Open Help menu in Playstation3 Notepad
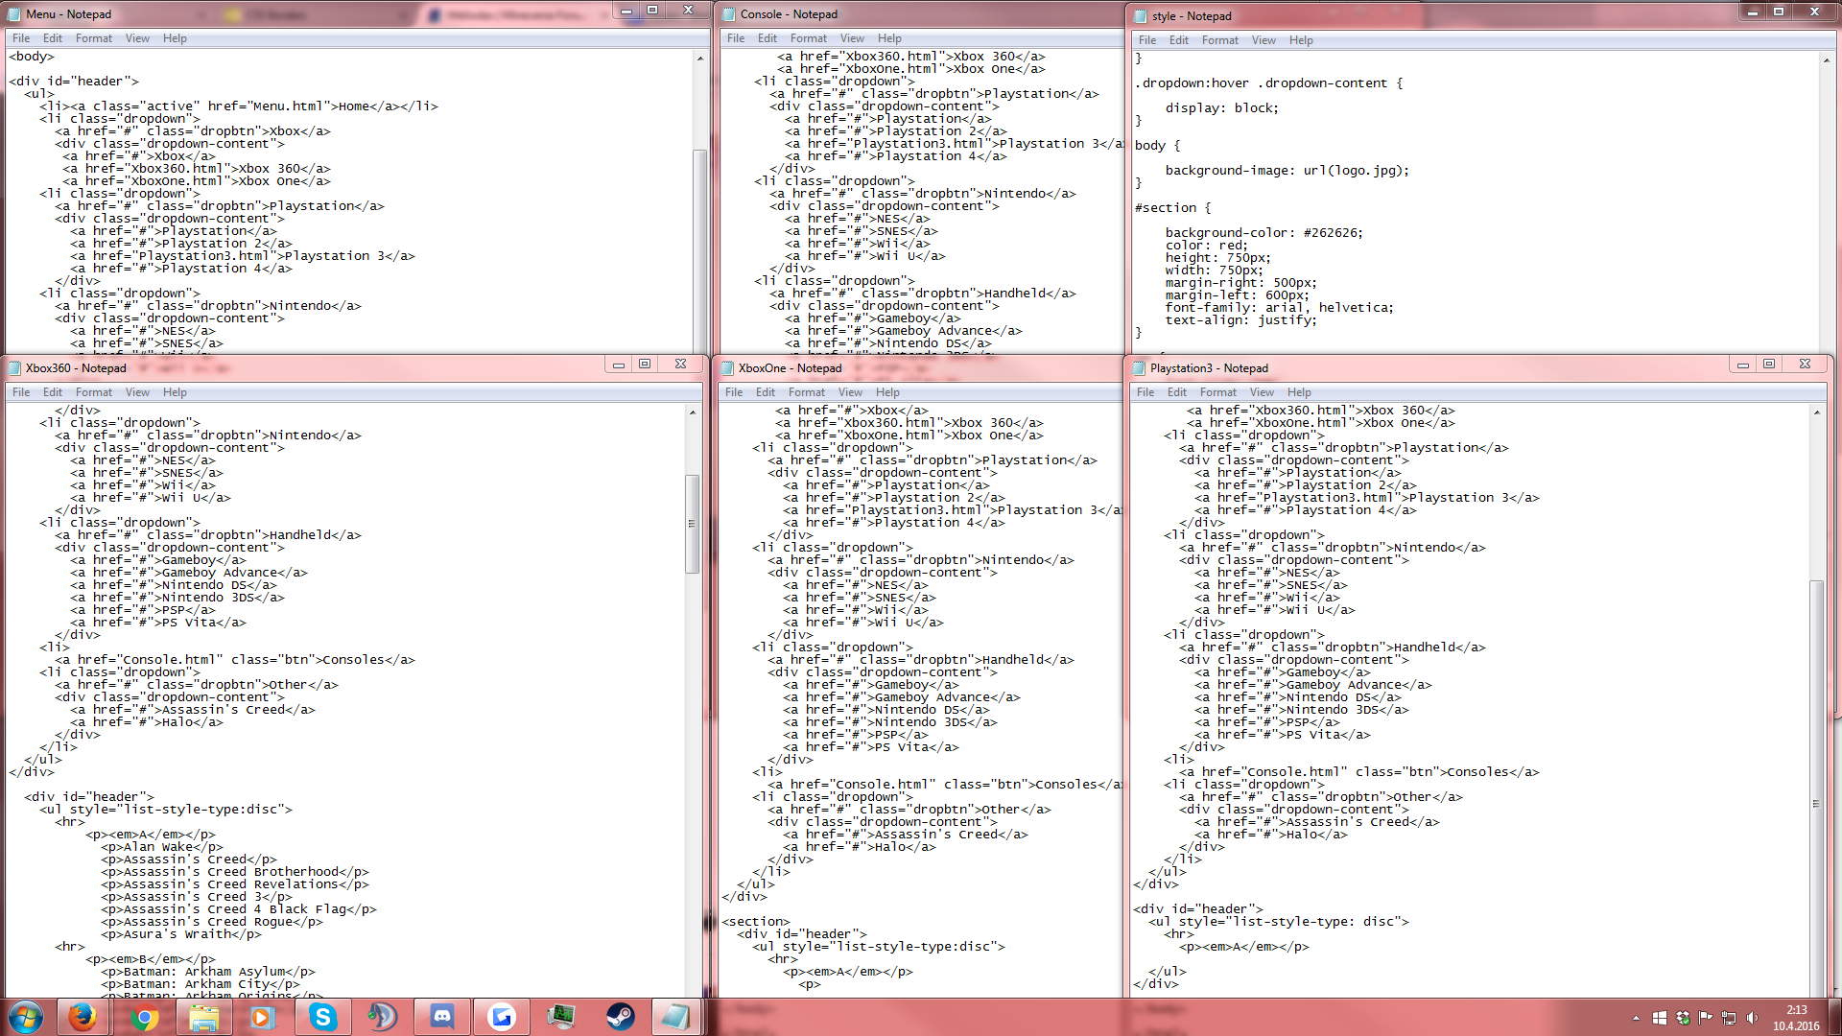The image size is (1842, 1036). point(1299,392)
